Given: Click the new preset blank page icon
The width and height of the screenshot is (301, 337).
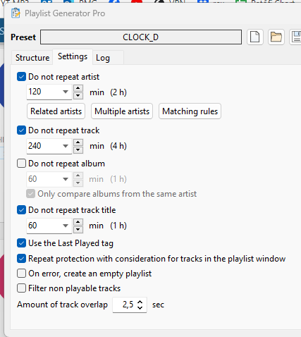Looking at the screenshot, I should [255, 37].
